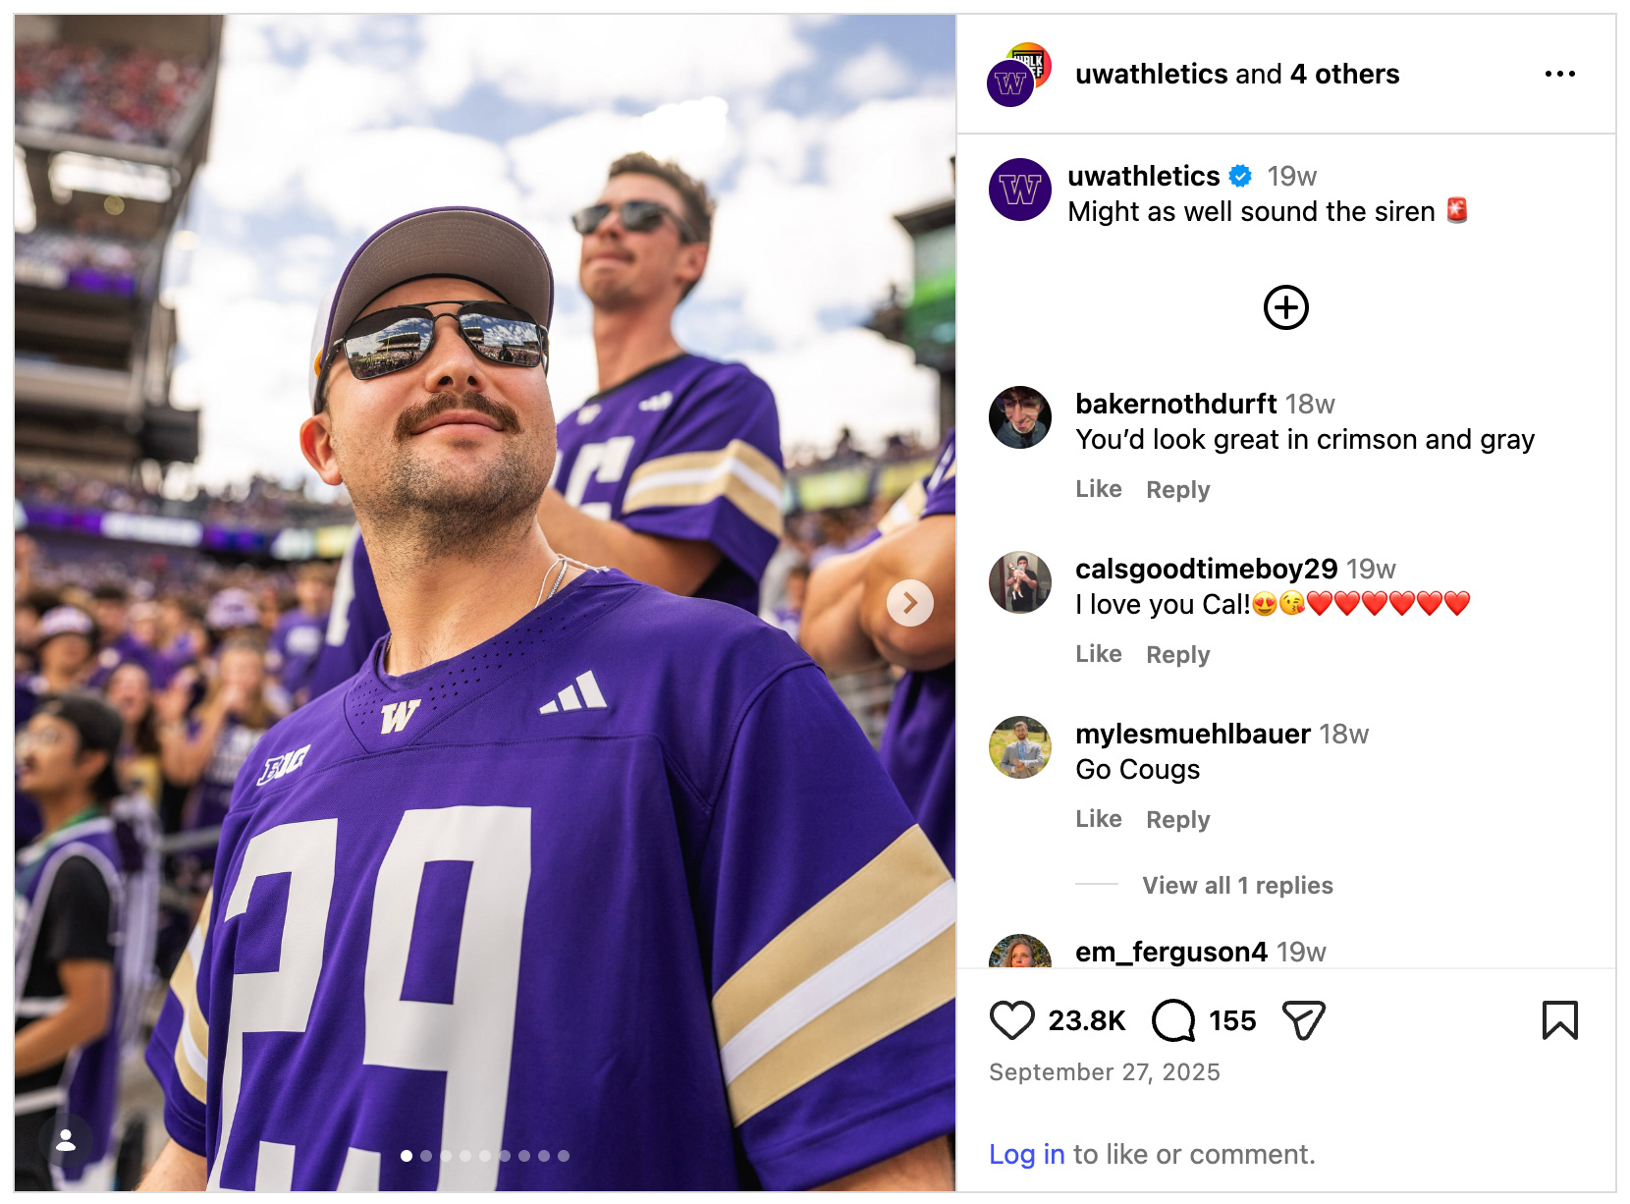Load more comments with the plus circle
Viewport: 1630px width, 1204px height.
pos(1285,307)
